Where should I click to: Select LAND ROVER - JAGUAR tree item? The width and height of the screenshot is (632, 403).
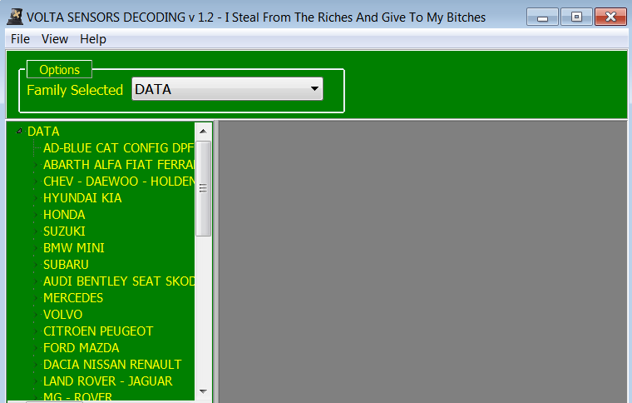[107, 381]
